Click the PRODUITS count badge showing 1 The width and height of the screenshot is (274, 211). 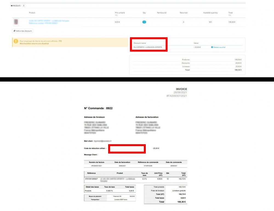[24, 6]
